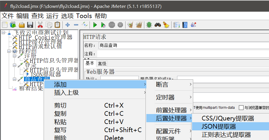Image resolution: width=269 pixels, height=140 pixels.
Task: Click the Copy toolbar icon
Action: click(49, 25)
